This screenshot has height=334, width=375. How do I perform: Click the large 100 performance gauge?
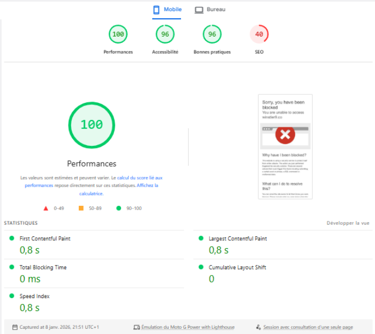point(92,124)
